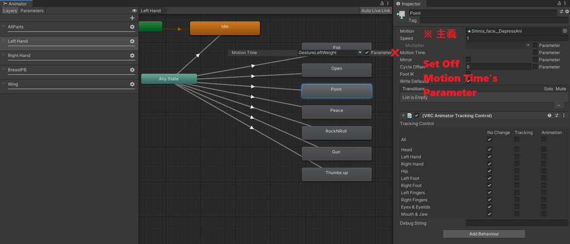This screenshot has height=244, width=570.
Task: Grab the AllParts layer drag handle
Action: 4,27
